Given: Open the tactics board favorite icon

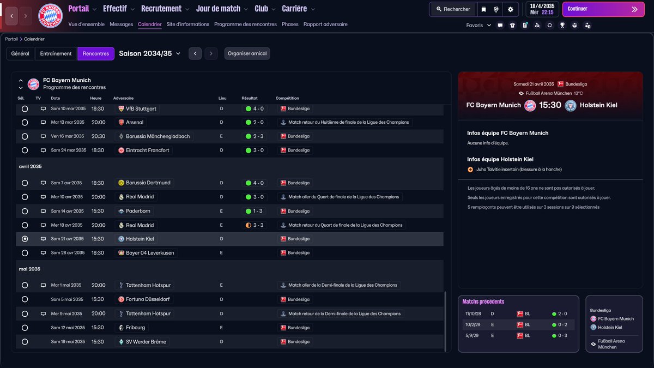Looking at the screenshot, I should pos(525,25).
